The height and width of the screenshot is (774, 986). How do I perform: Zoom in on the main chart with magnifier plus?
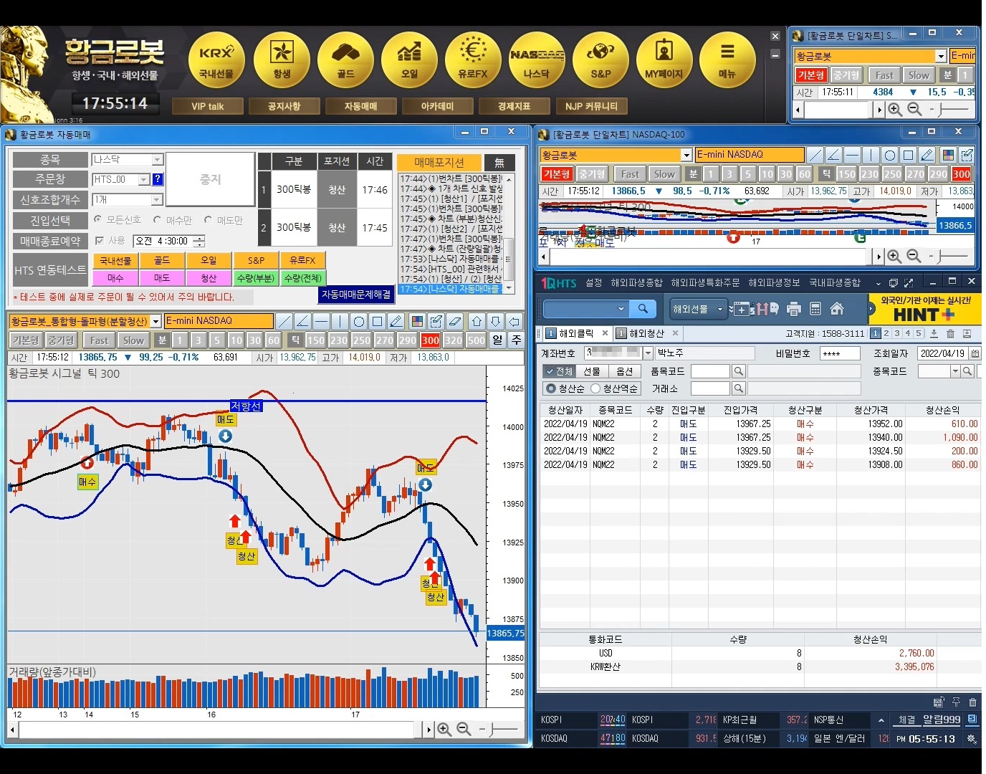(x=444, y=729)
